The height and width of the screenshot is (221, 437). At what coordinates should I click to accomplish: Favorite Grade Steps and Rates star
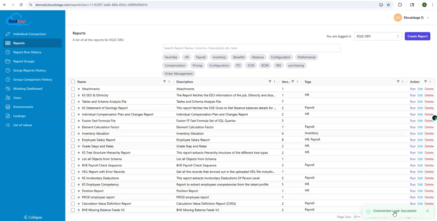(x=79, y=146)
